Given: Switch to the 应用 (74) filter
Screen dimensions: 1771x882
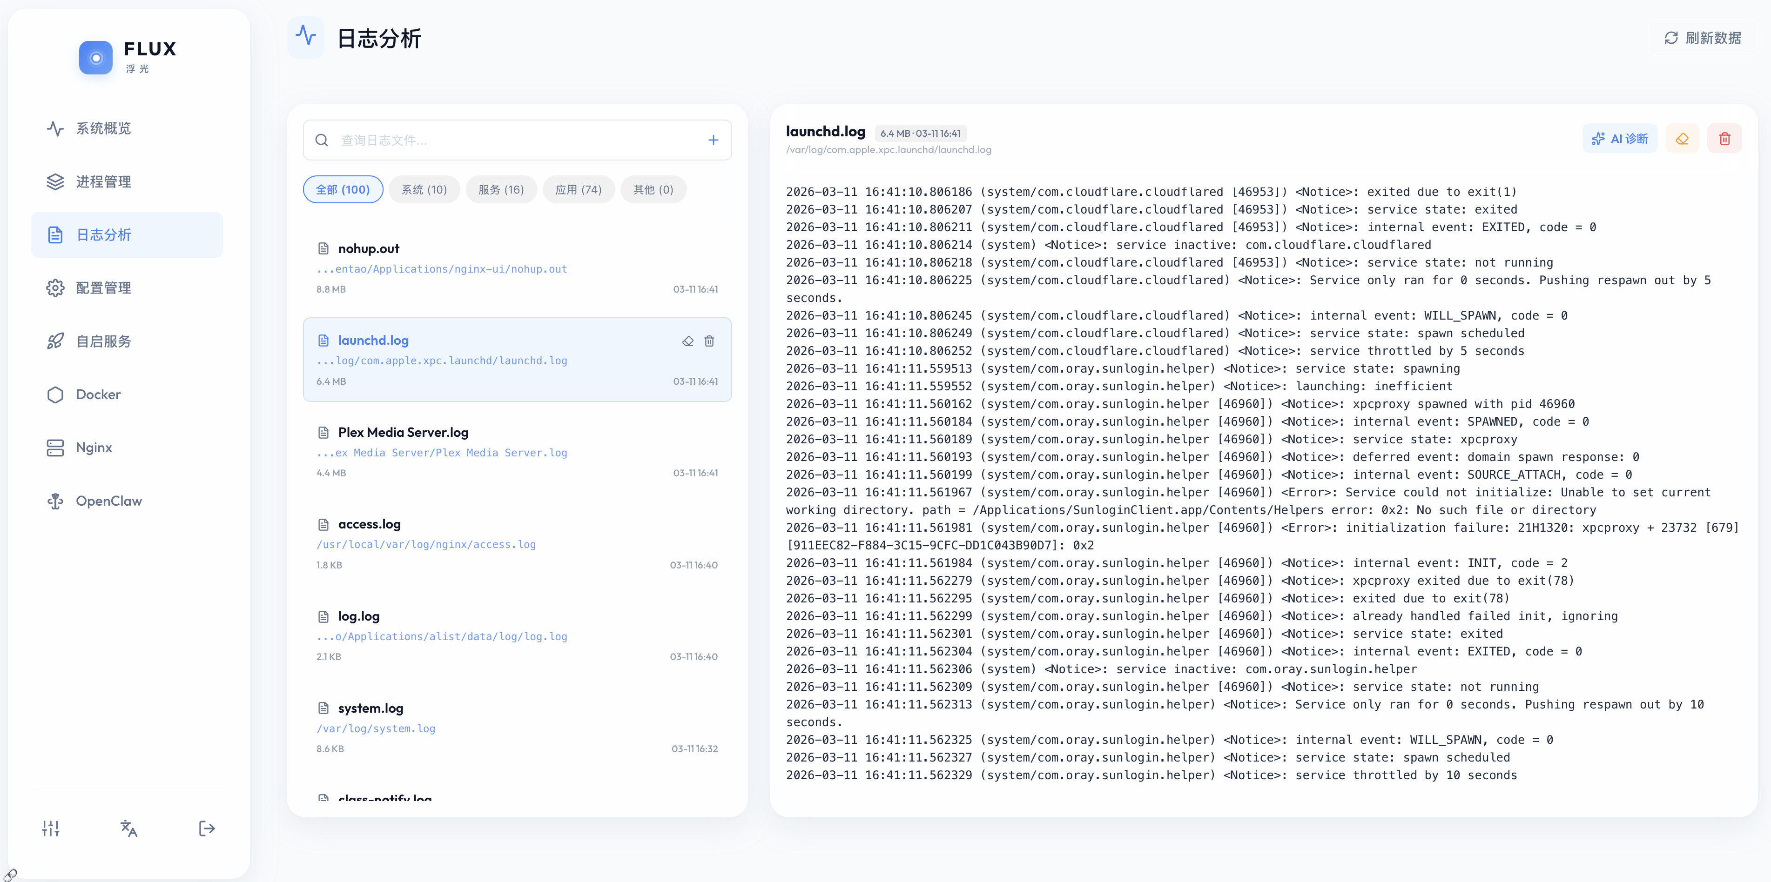Looking at the screenshot, I should click(x=578, y=190).
